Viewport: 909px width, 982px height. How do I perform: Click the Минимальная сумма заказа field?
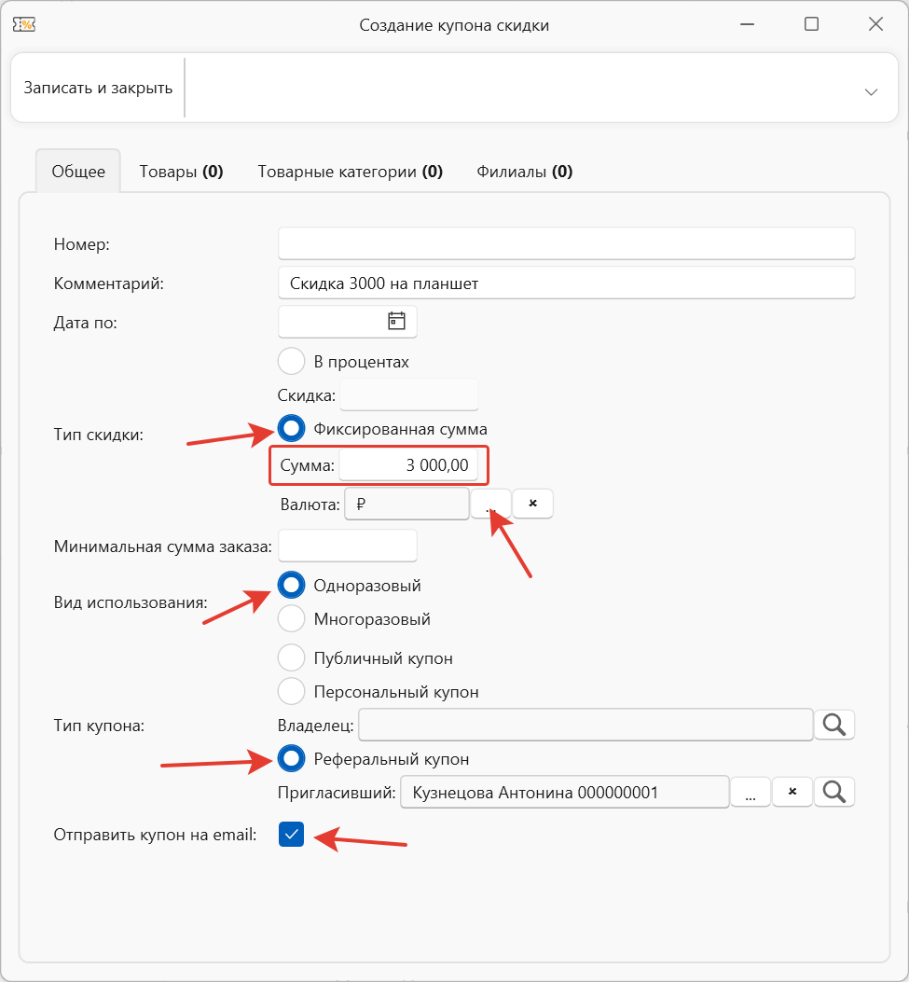(347, 546)
